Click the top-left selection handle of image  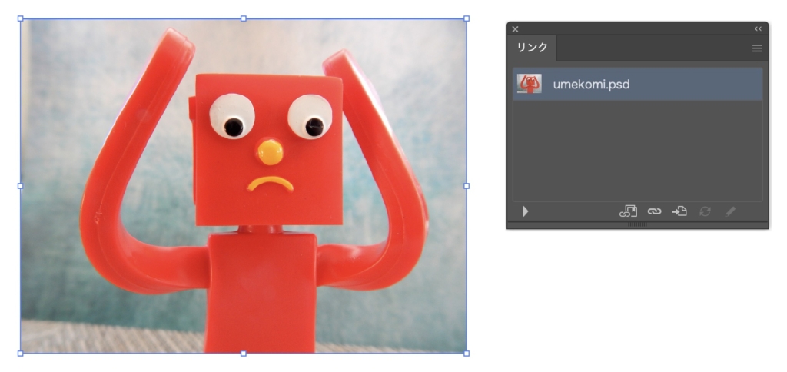21,18
